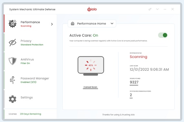Select the Performance section label

click(30, 22)
